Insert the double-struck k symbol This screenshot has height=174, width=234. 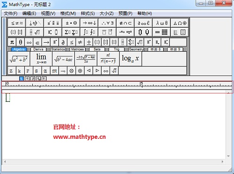click(x=20, y=71)
